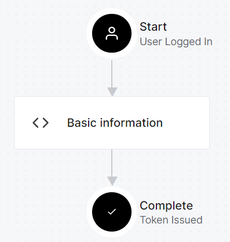Select the black Complete end circle
This screenshot has height=242, width=230.
(x=112, y=212)
